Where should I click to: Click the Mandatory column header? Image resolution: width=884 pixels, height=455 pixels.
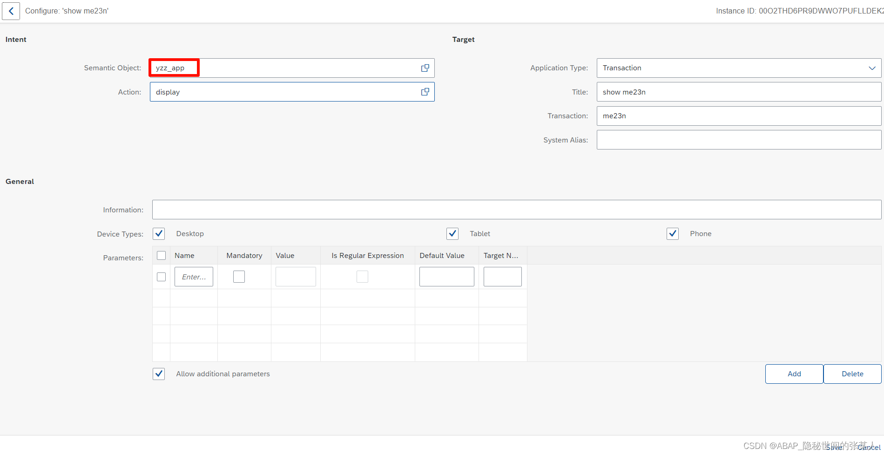point(244,256)
